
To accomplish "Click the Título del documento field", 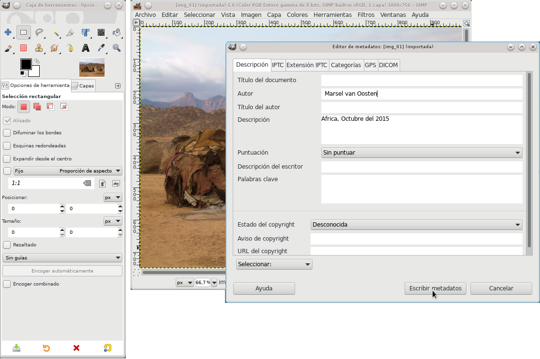I will click(421, 80).
